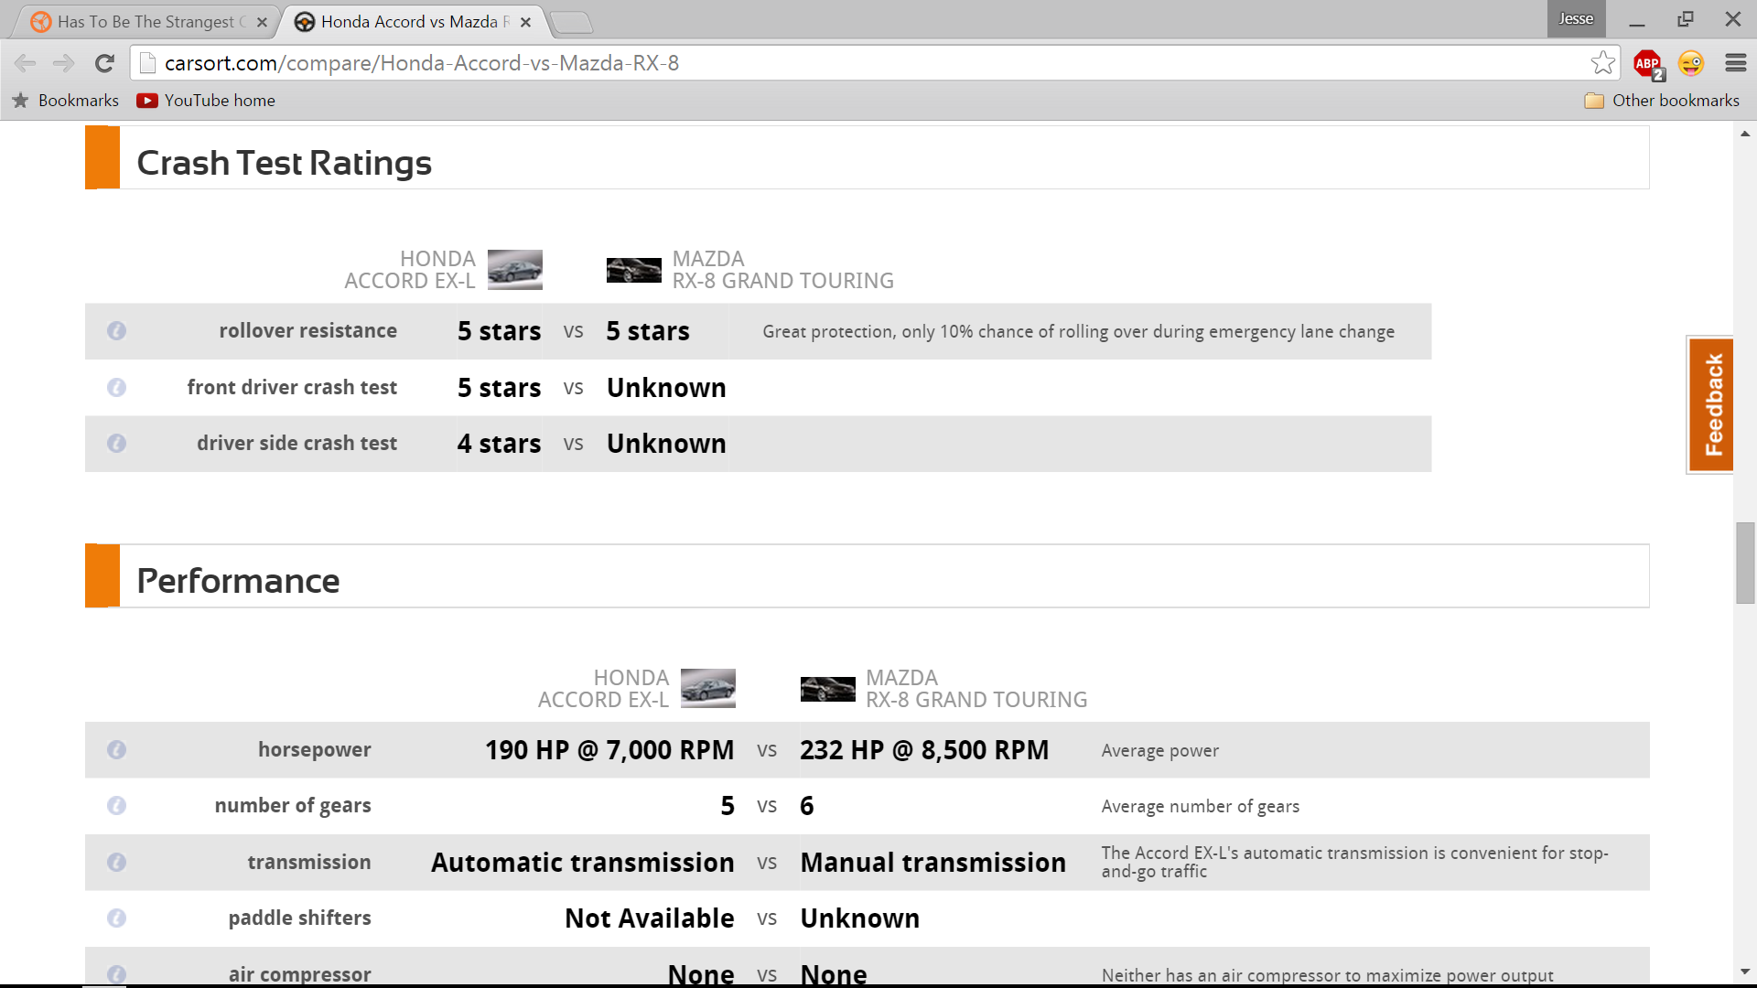Click 'Average number of gears' description
This screenshot has height=988, width=1757.
point(1200,807)
